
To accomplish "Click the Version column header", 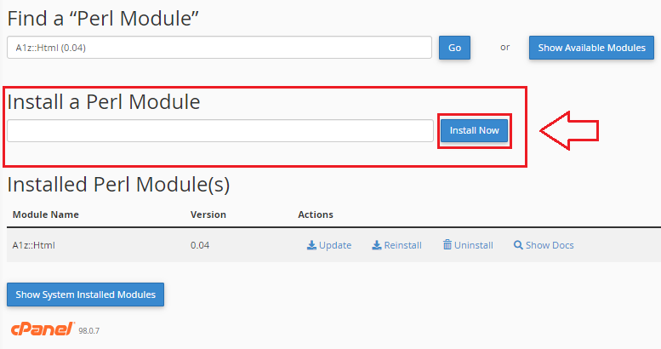I will tap(208, 215).
